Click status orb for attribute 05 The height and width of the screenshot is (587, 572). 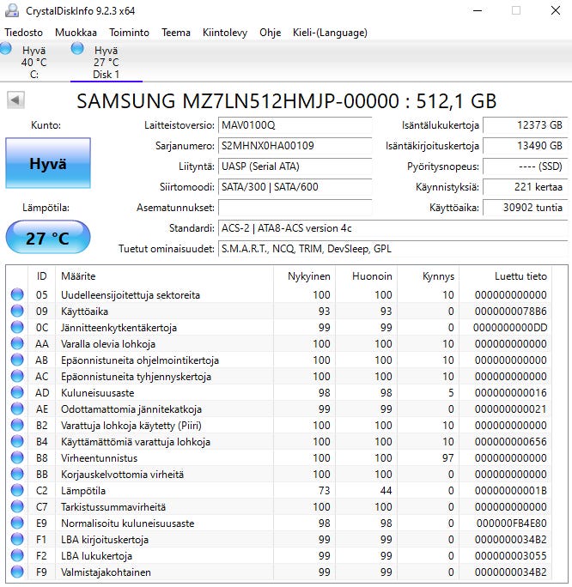pyautogui.click(x=17, y=294)
